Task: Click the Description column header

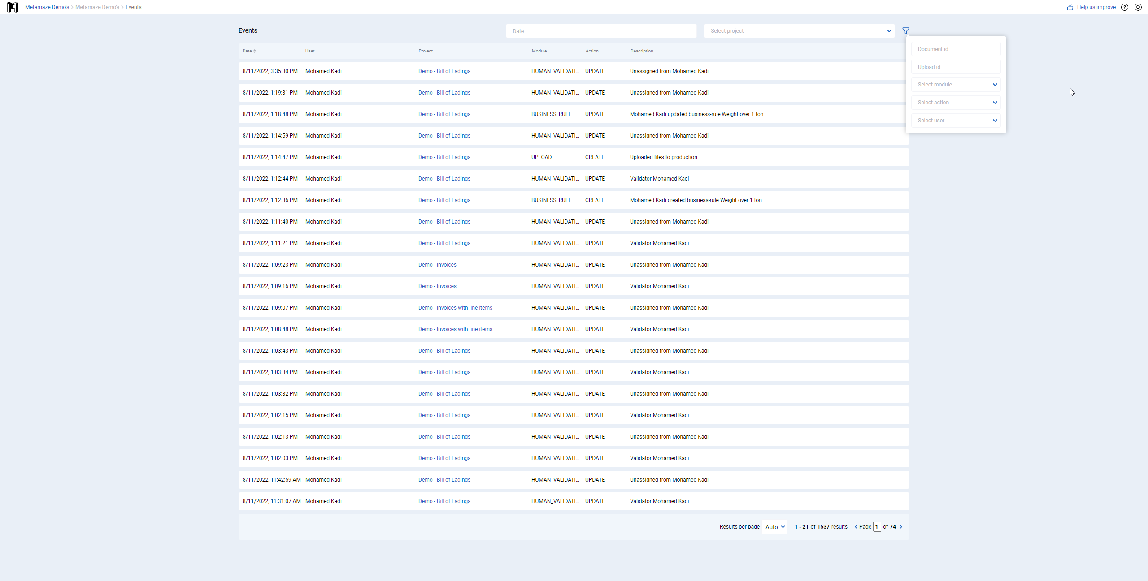Action: click(x=642, y=51)
